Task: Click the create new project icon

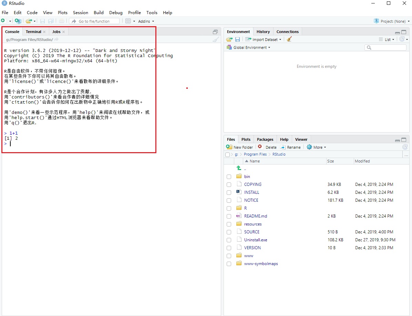Action: point(18,21)
